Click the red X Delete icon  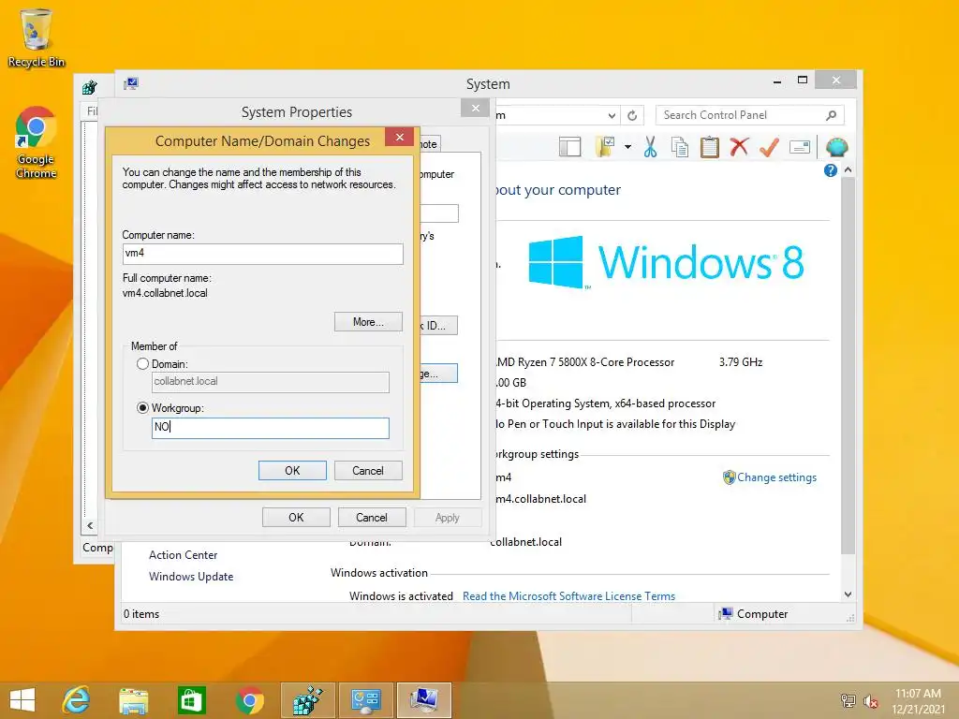(x=739, y=147)
